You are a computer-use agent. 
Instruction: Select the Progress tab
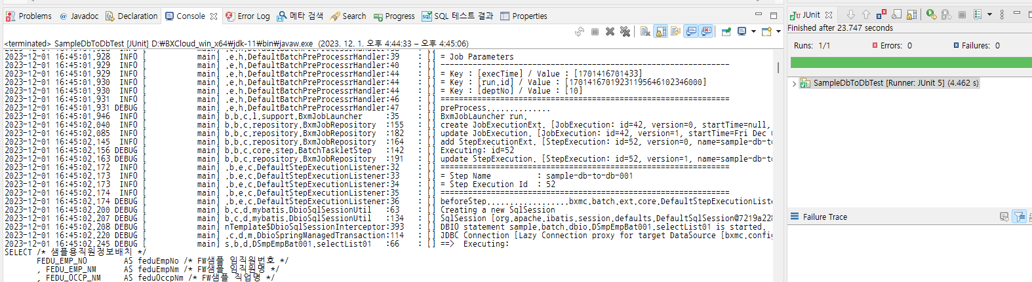pos(394,16)
